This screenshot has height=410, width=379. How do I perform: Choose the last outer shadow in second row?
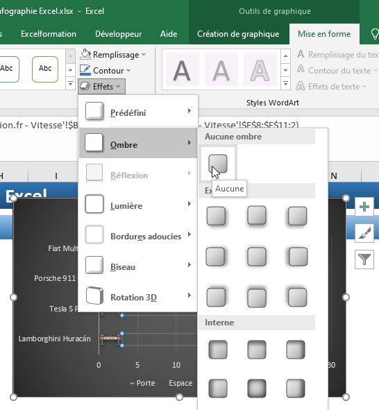click(298, 257)
